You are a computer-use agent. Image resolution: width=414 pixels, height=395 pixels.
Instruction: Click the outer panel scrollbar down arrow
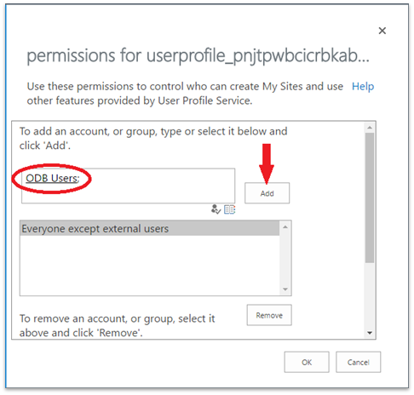coord(370,333)
